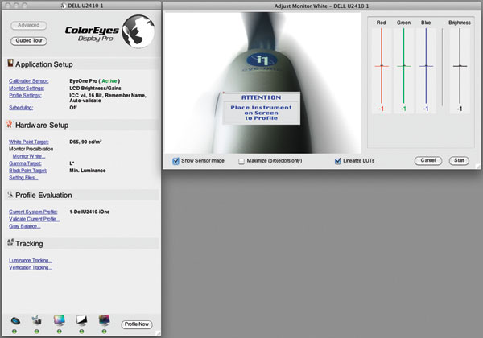Click the Red slider handle

pos(382,66)
